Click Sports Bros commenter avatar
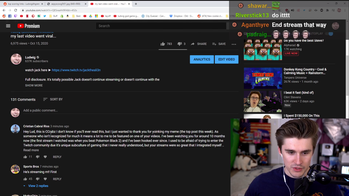Screen dimensions: 349x196 click(x=15, y=169)
